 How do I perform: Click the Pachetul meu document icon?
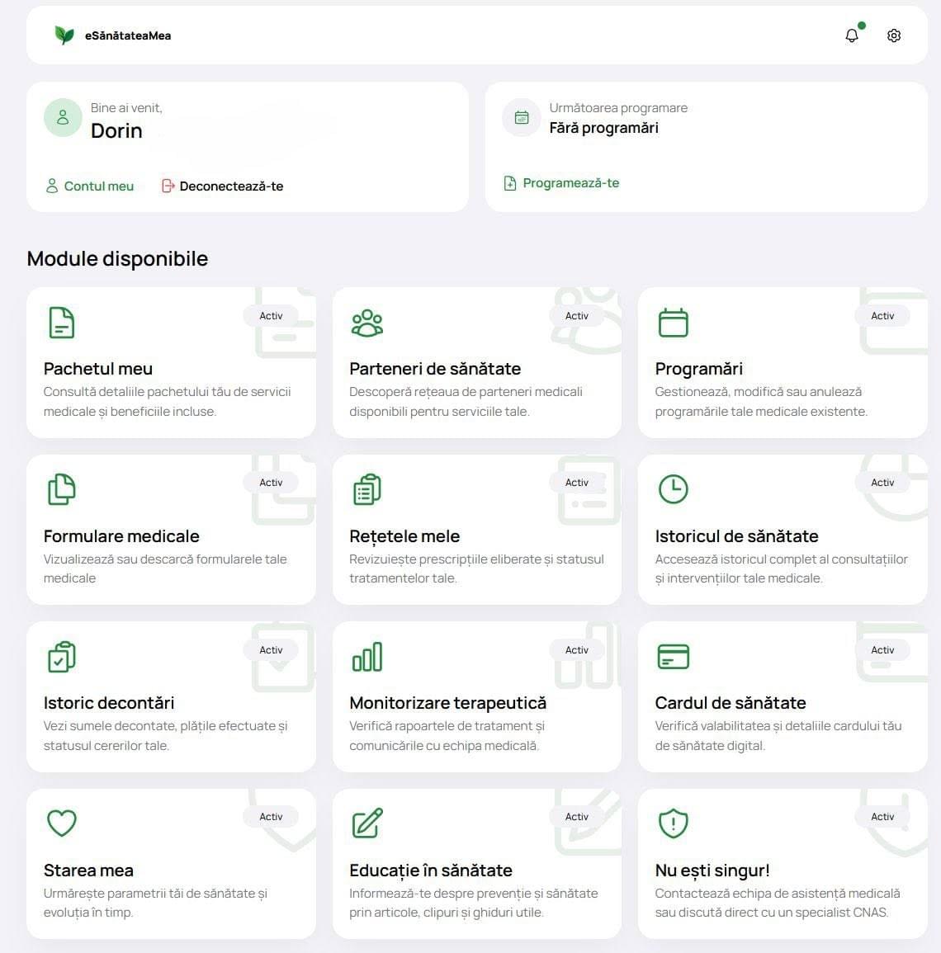(61, 323)
